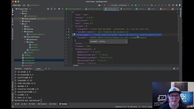Open Project panel options gear
Image resolution: width=194 pixels, height=109 pixels.
(59, 9)
